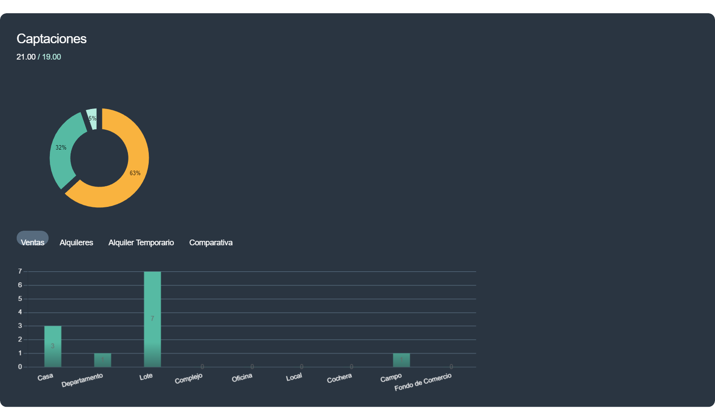715x420 pixels.
Task: Click the Lote axis label
Action: click(x=146, y=376)
